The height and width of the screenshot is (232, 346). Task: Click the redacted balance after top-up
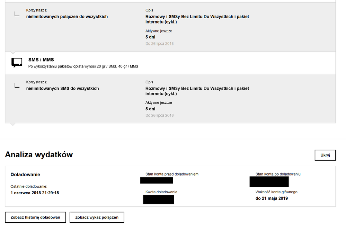pos(269,182)
